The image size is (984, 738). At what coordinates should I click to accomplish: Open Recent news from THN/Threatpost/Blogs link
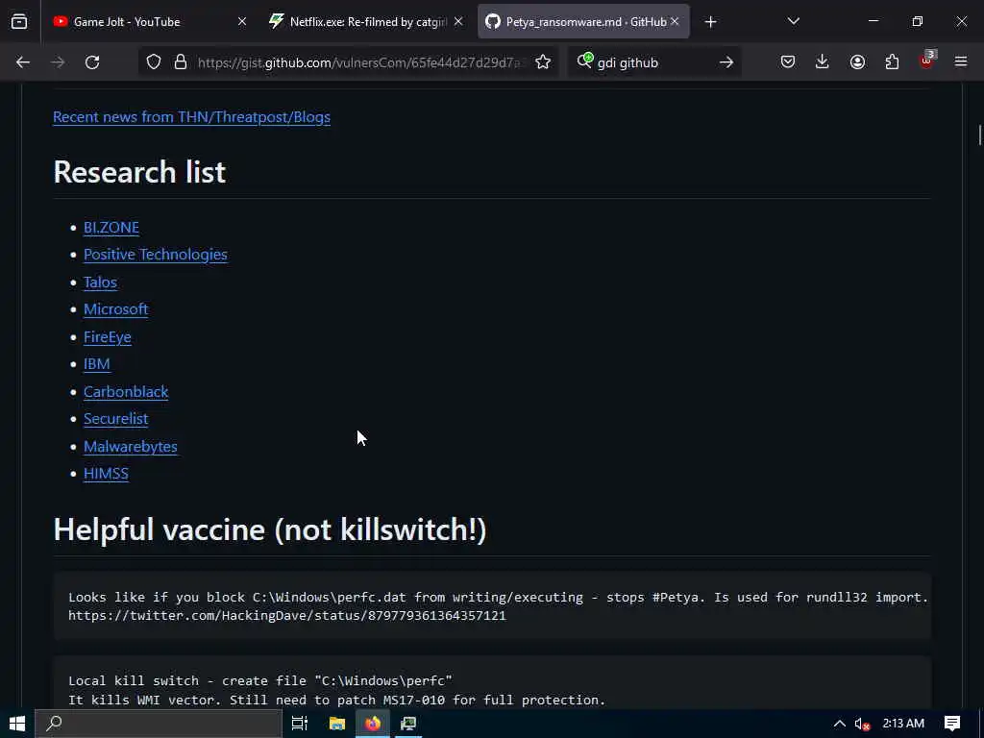coord(191,117)
